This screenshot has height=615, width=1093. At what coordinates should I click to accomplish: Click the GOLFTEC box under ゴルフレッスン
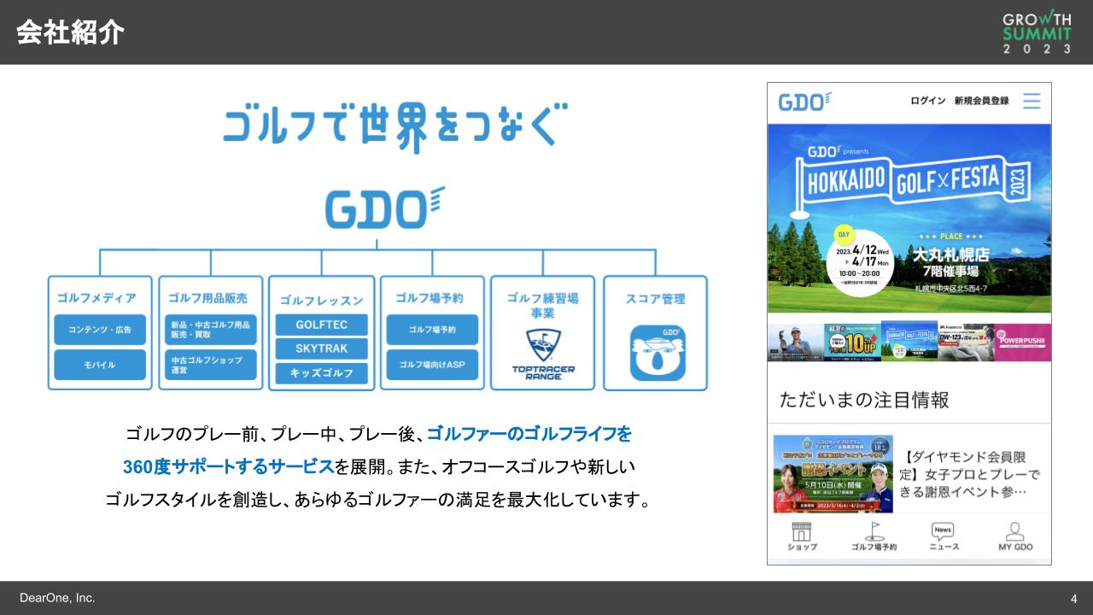[321, 325]
